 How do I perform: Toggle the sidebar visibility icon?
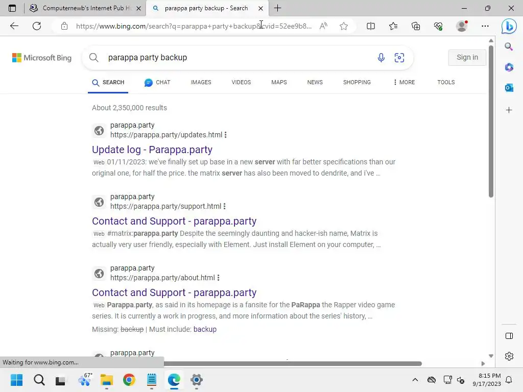(x=509, y=336)
